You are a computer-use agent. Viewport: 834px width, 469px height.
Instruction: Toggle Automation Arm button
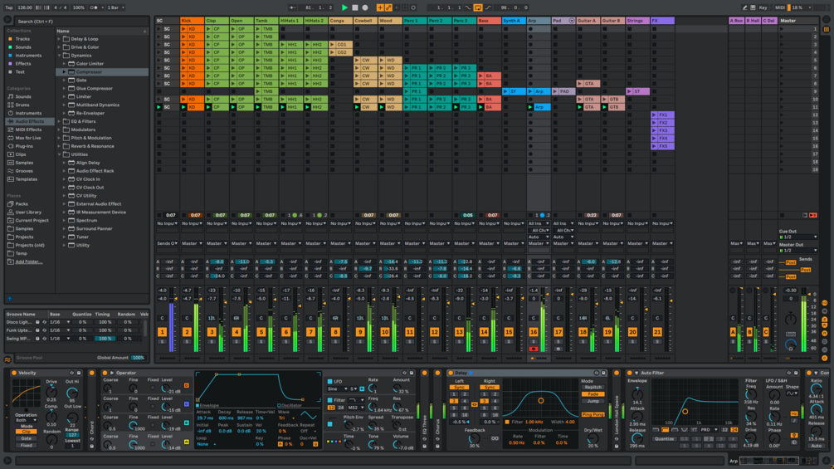pyautogui.click(x=388, y=7)
